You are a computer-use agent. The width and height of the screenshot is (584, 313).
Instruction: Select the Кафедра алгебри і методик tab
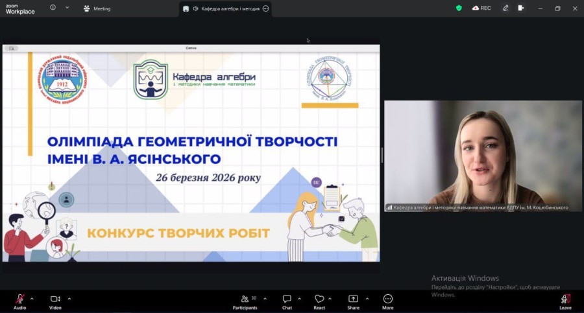coord(225,8)
